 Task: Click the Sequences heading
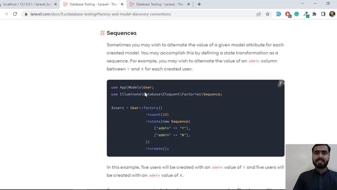[x=122, y=33]
